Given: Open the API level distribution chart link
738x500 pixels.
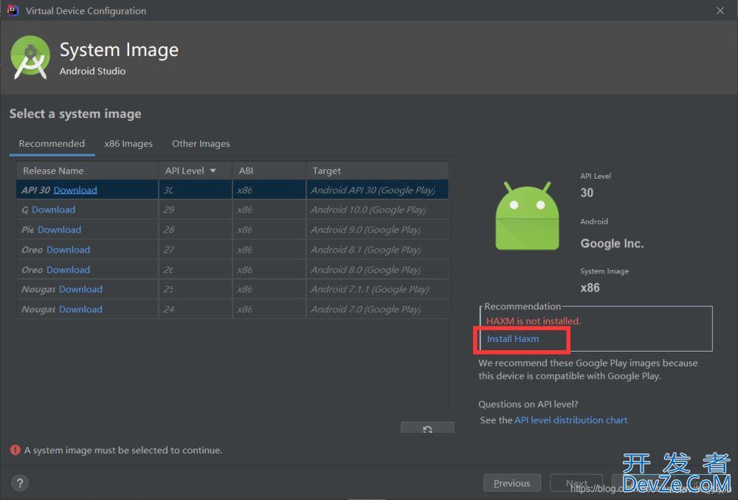Looking at the screenshot, I should click(x=571, y=420).
